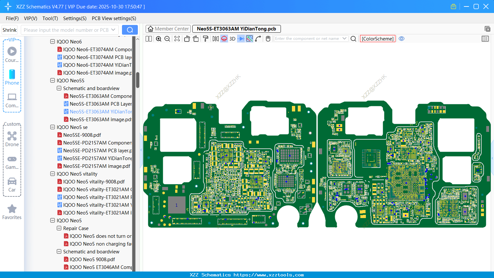This screenshot has width=494, height=278.
Task: Click the model number search input field
Action: (66, 30)
